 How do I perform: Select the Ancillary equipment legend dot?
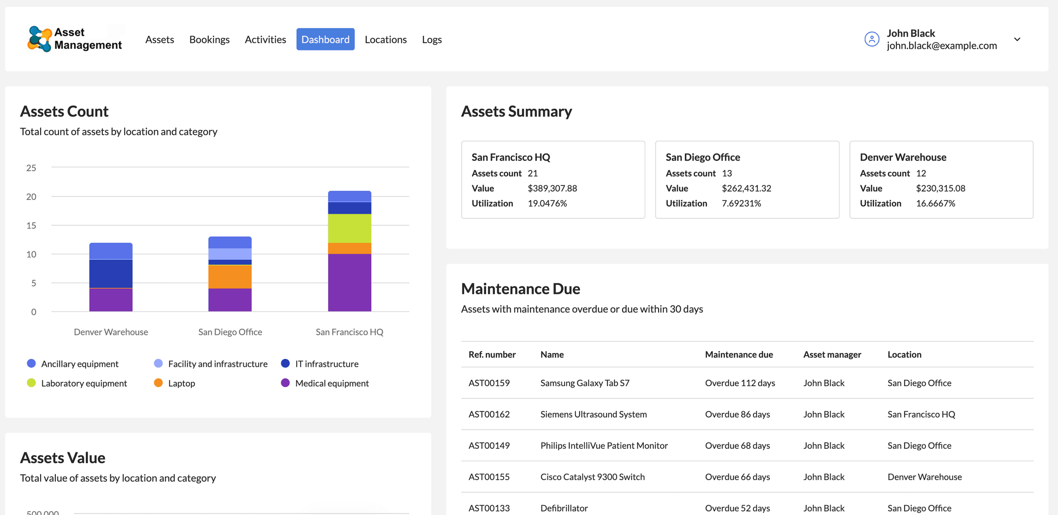(x=31, y=363)
